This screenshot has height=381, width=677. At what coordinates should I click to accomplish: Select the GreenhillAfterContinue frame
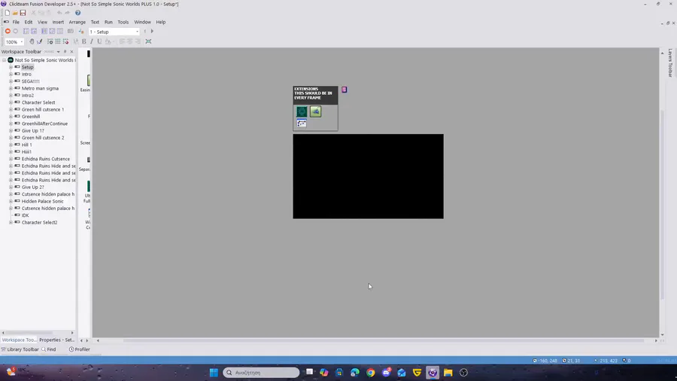point(44,123)
